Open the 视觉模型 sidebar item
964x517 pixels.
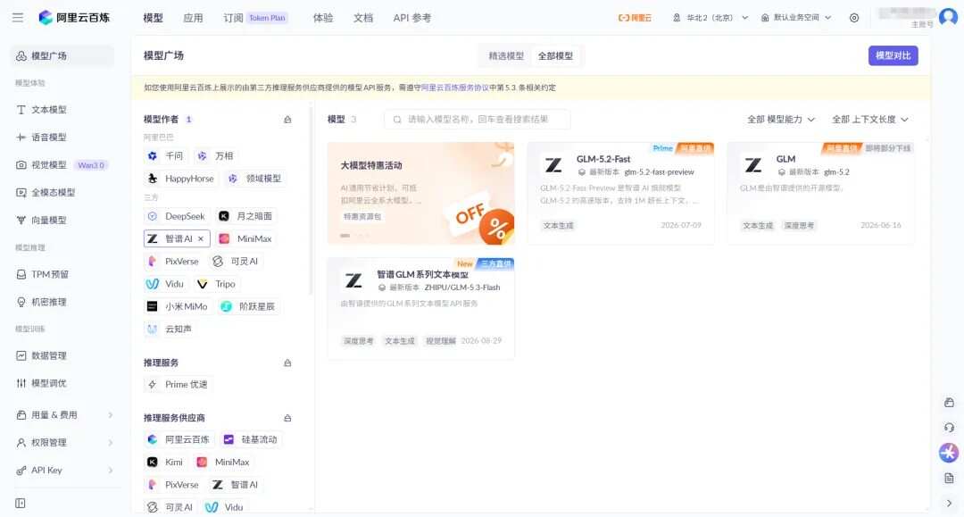pyautogui.click(x=49, y=165)
